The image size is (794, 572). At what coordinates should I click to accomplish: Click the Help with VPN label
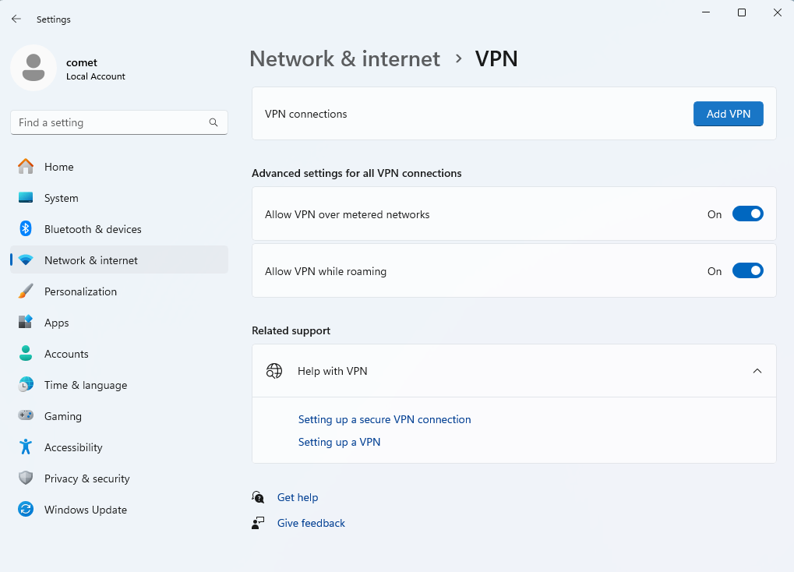332,371
